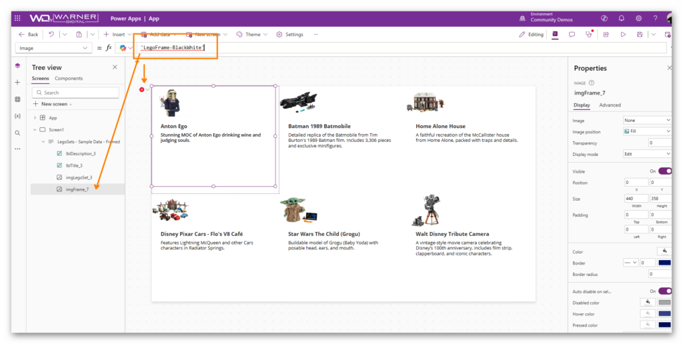The width and height of the screenshot is (683, 344).
Task: Click New screen in the Tree view
Action: 53,104
